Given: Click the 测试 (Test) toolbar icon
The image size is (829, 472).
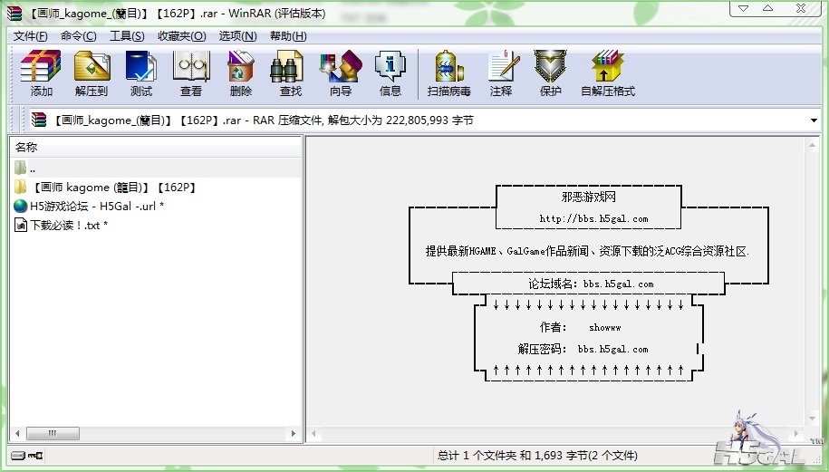Looking at the screenshot, I should click(x=141, y=73).
